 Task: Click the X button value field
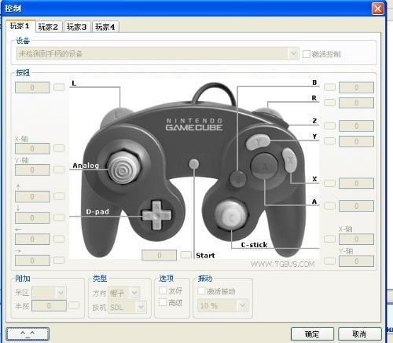(356, 184)
